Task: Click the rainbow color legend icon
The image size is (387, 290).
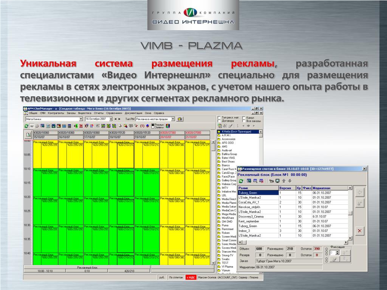Action: tap(168, 126)
